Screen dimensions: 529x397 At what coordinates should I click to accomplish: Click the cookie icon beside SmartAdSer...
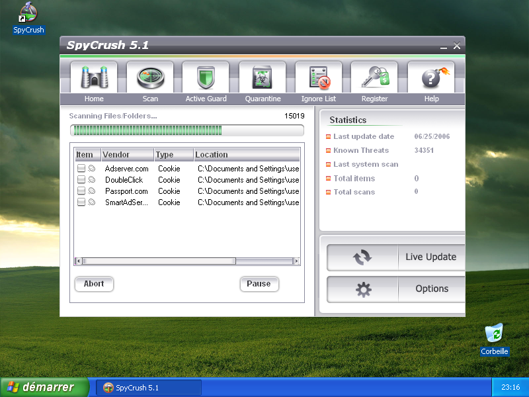click(x=92, y=202)
